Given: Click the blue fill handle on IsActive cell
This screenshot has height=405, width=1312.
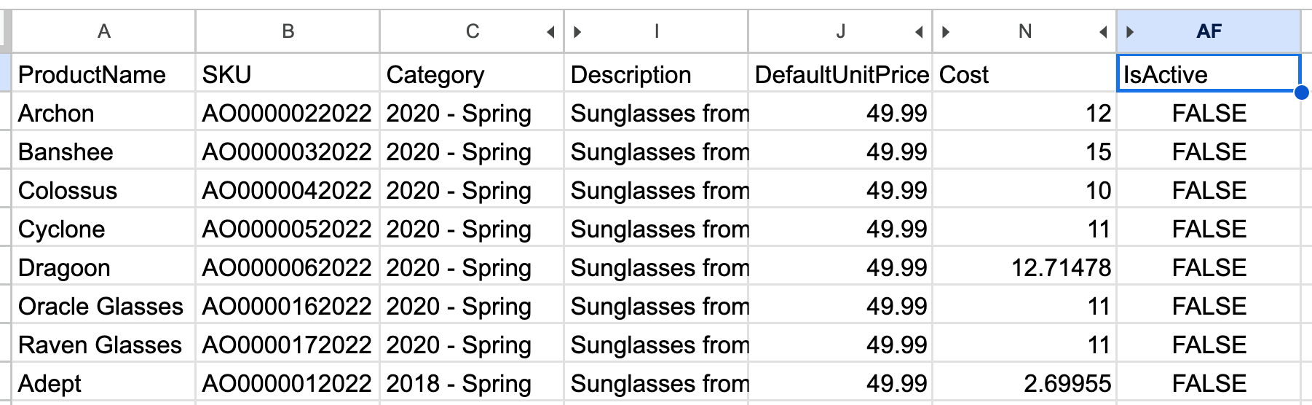Looking at the screenshot, I should [1301, 93].
